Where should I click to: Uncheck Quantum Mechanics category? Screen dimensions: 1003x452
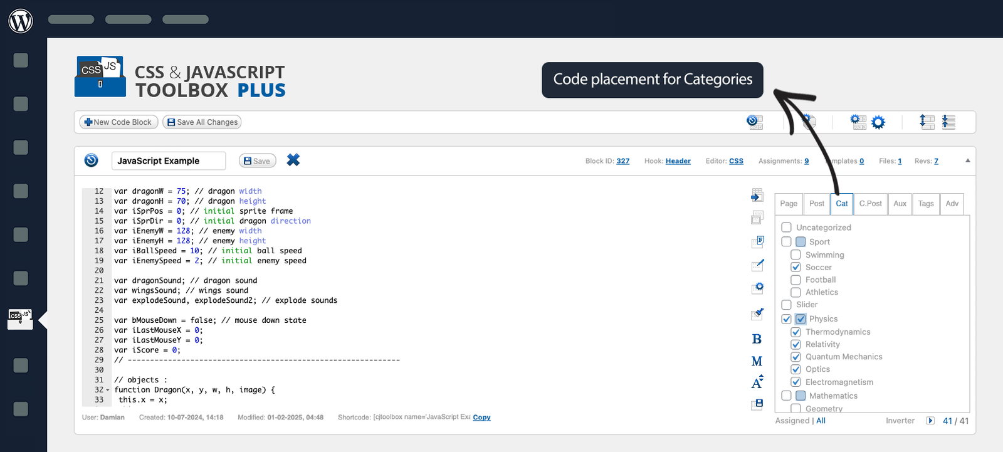(796, 357)
